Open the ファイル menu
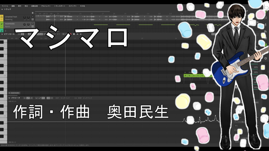The image size is (269, 151). point(5,6)
